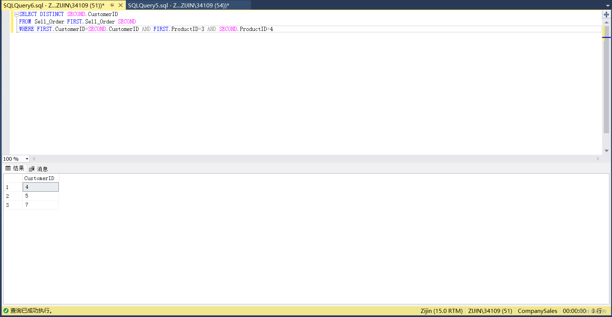Click the Zijin (15.0 RTM) server status
Viewport: 612px width, 317px height.
(x=442, y=311)
